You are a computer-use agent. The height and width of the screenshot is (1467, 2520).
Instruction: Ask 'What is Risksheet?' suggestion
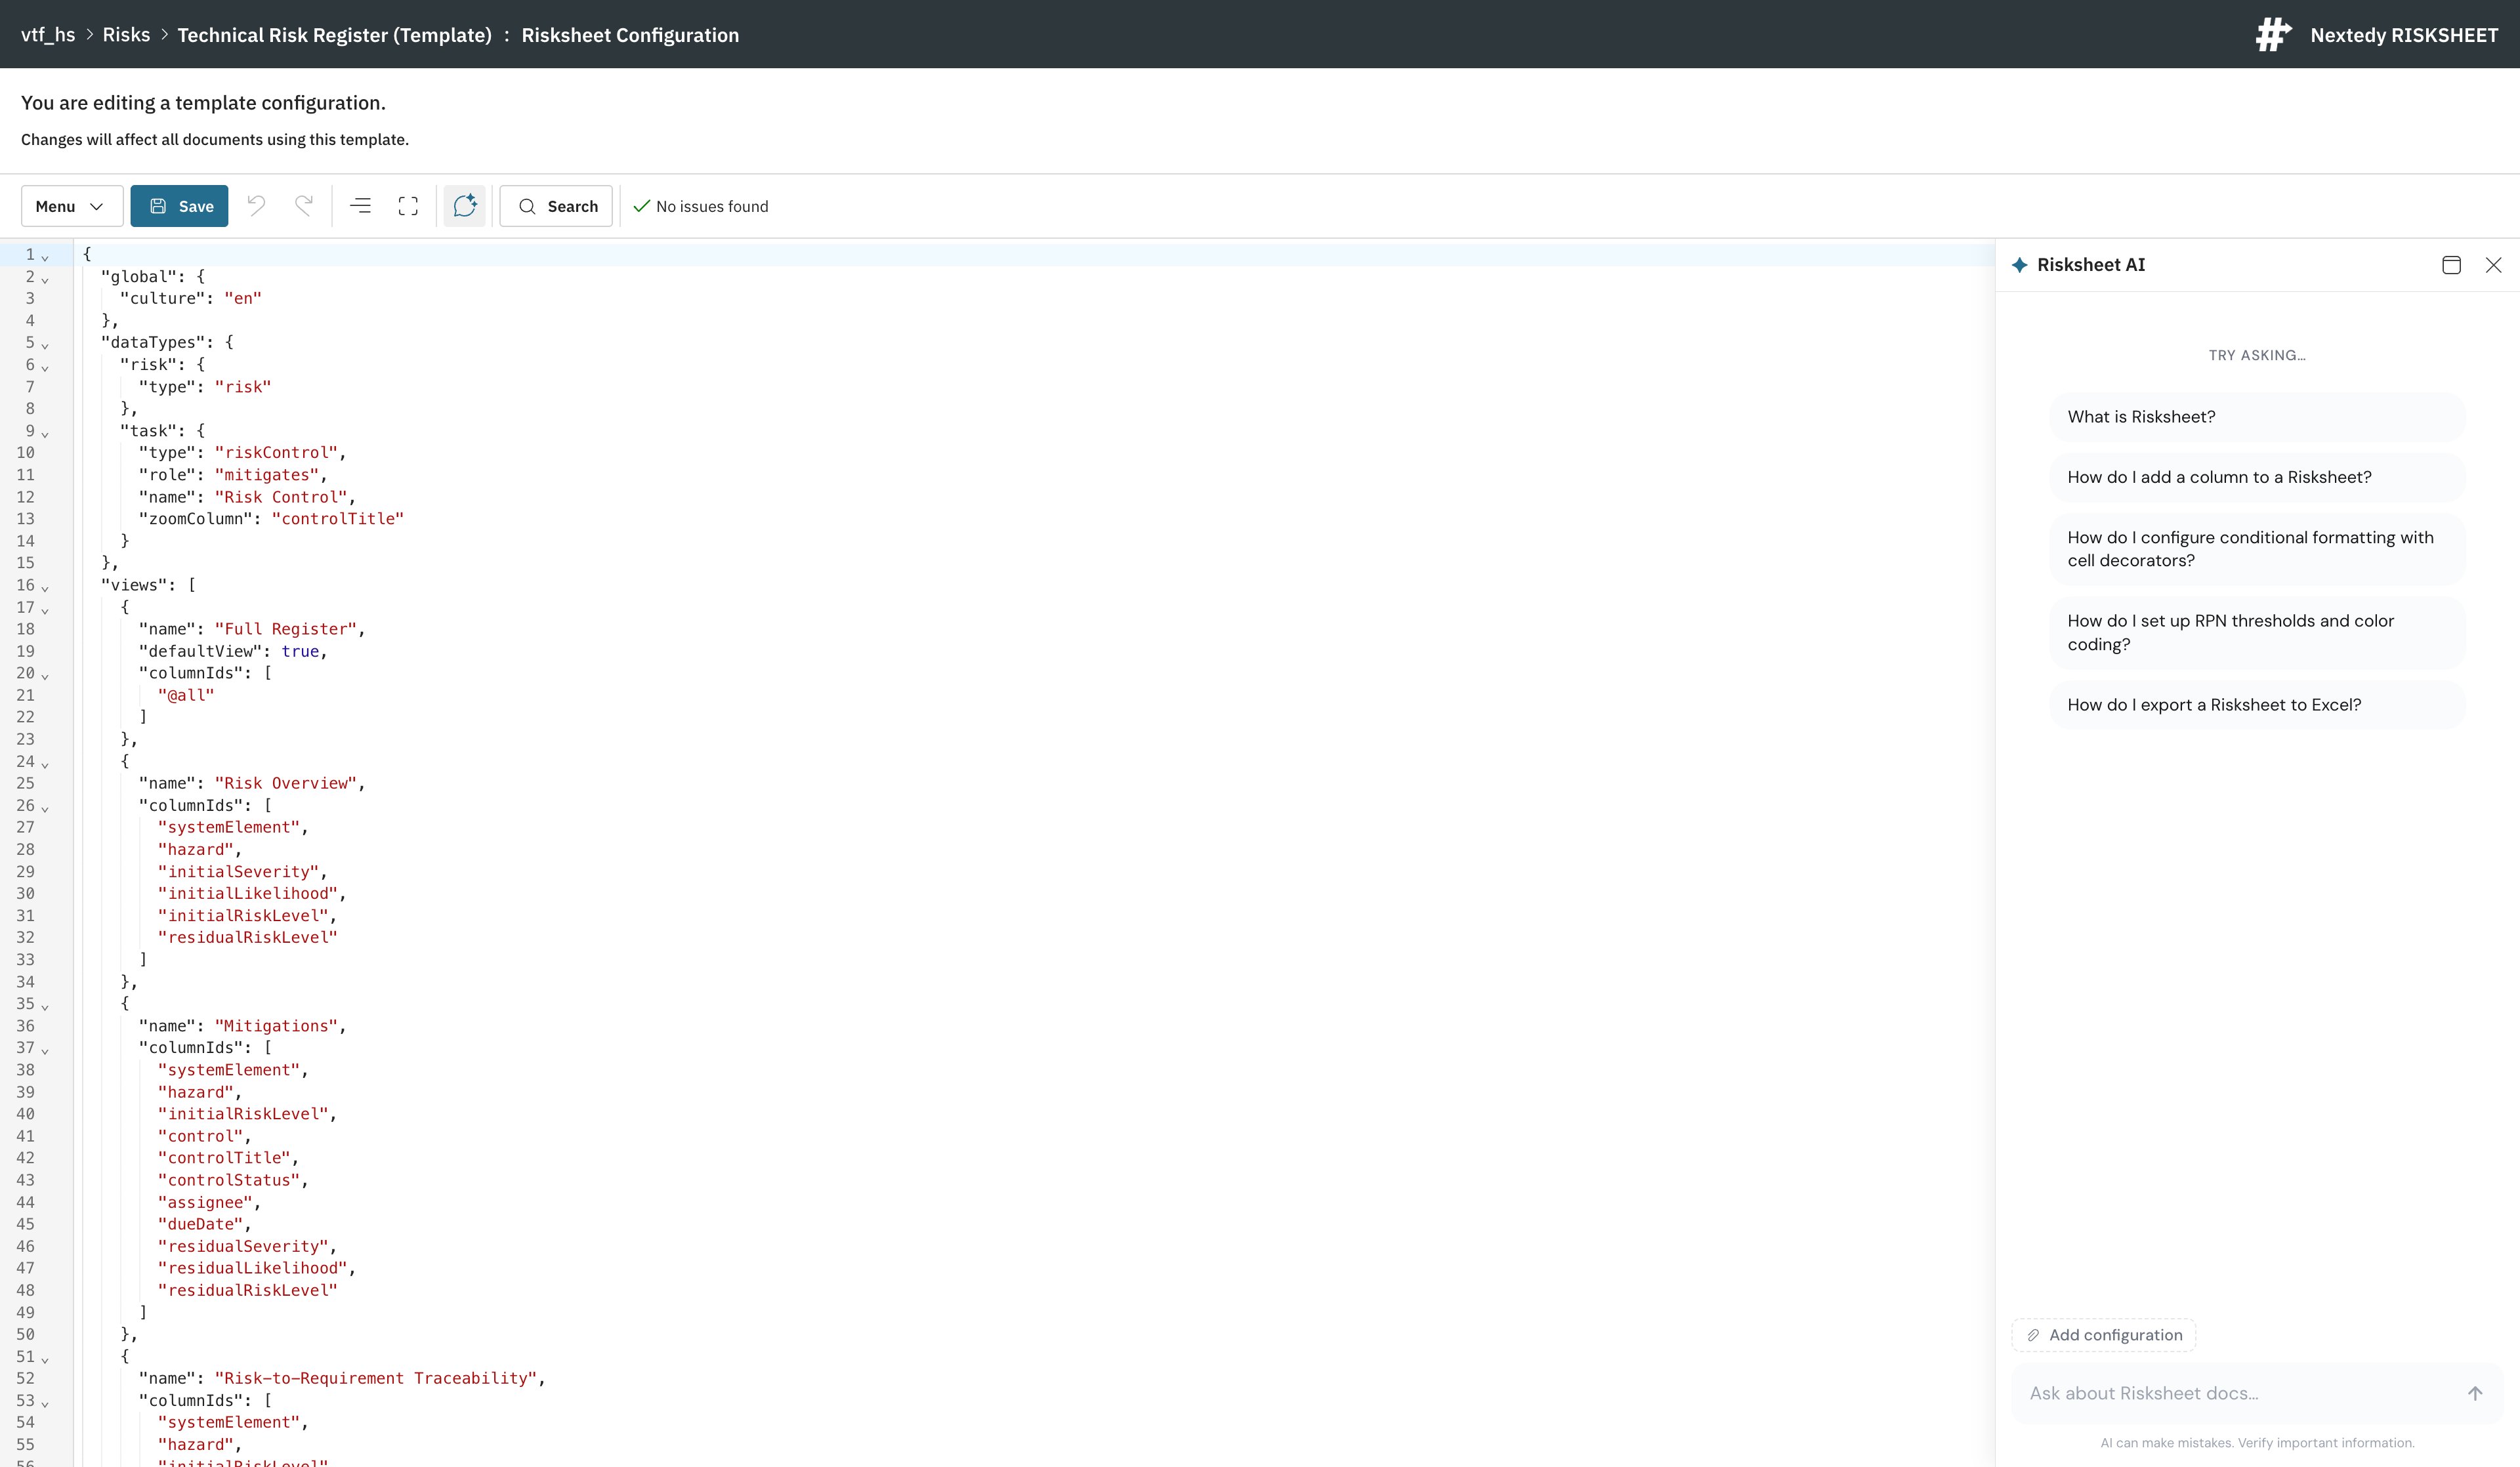(2258, 417)
